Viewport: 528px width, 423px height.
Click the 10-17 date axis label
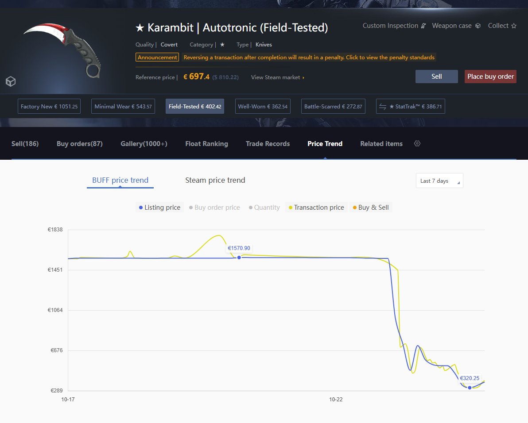68,400
